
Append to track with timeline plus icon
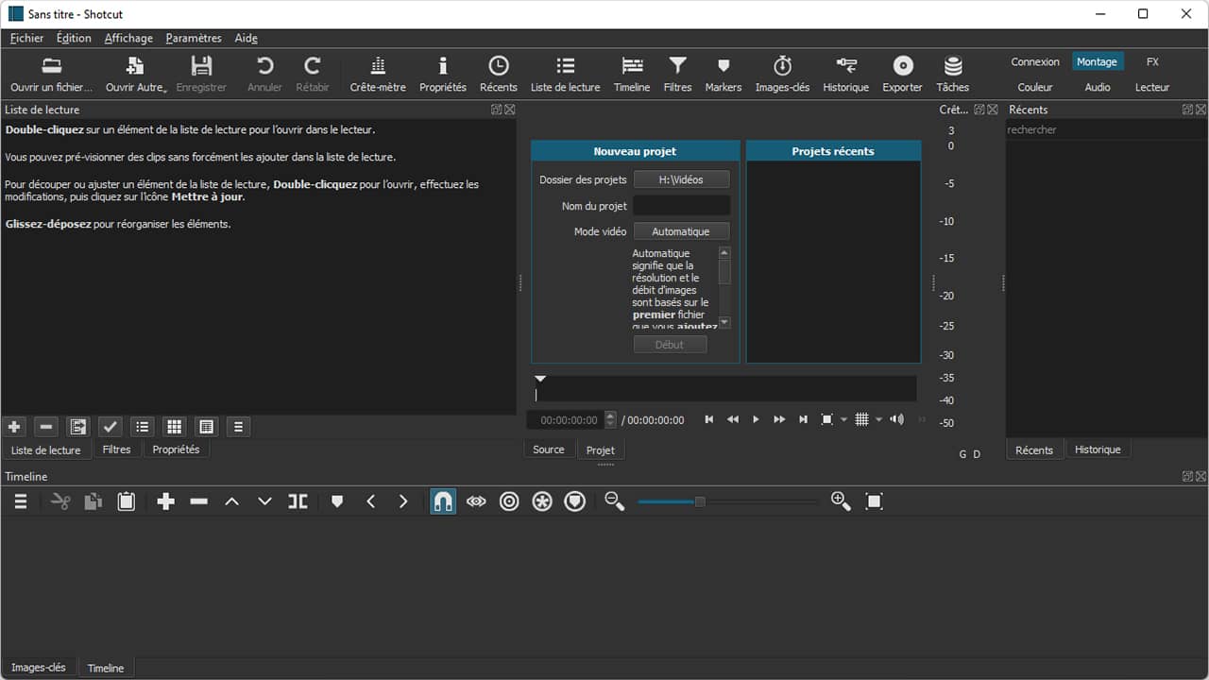[165, 501]
